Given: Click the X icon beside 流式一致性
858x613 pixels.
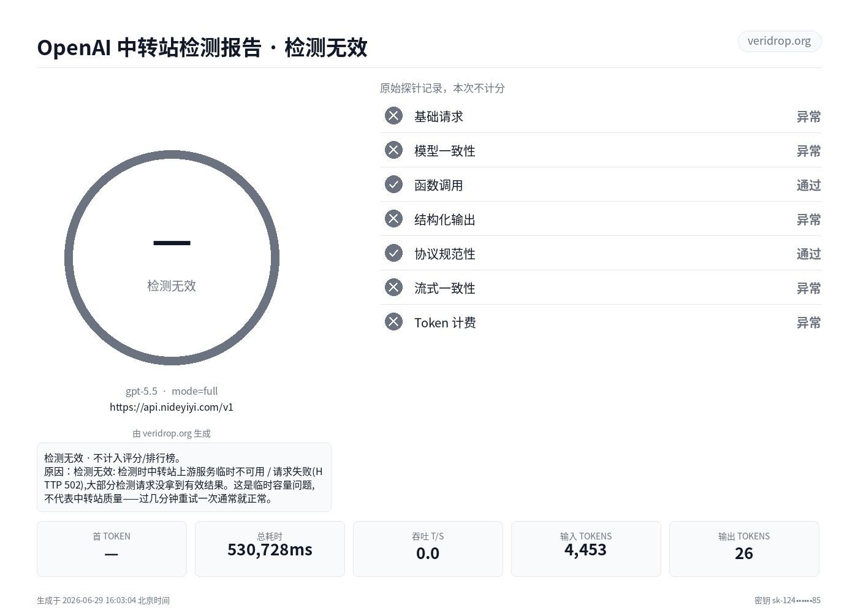Looking at the screenshot, I should pos(393,287).
